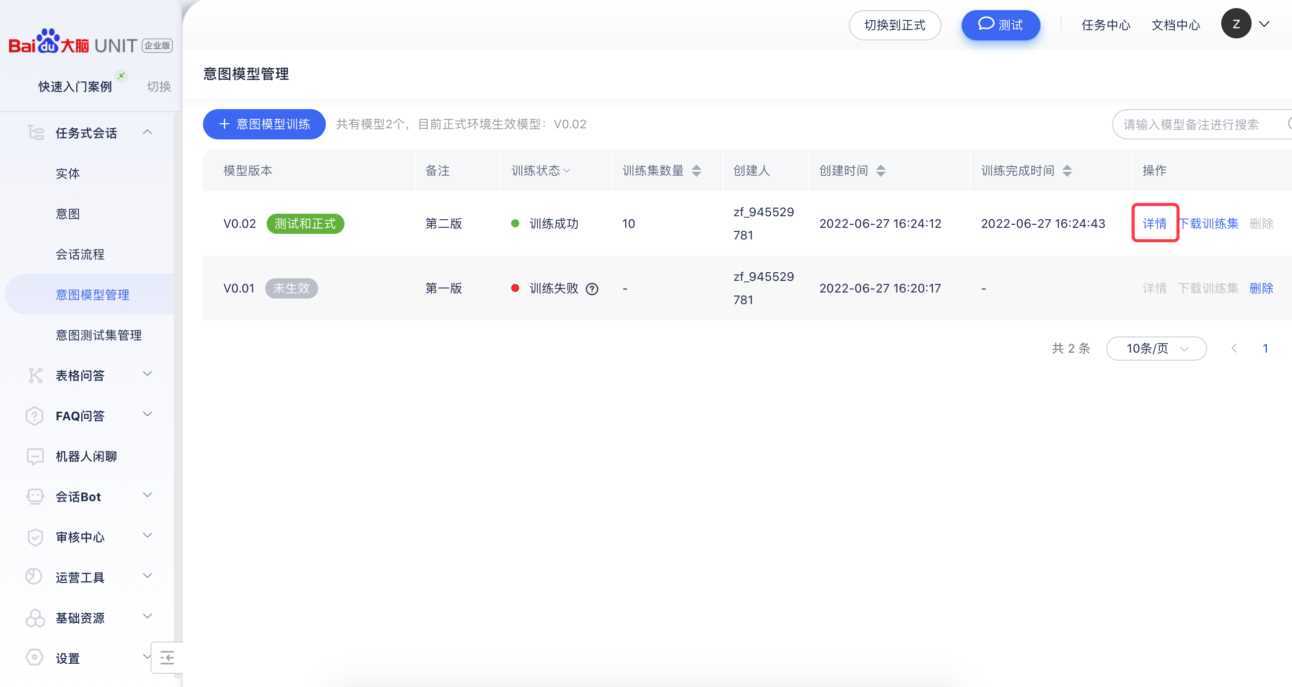Open 机器人闲聊 menu item
1292x687 pixels.
[x=86, y=456]
